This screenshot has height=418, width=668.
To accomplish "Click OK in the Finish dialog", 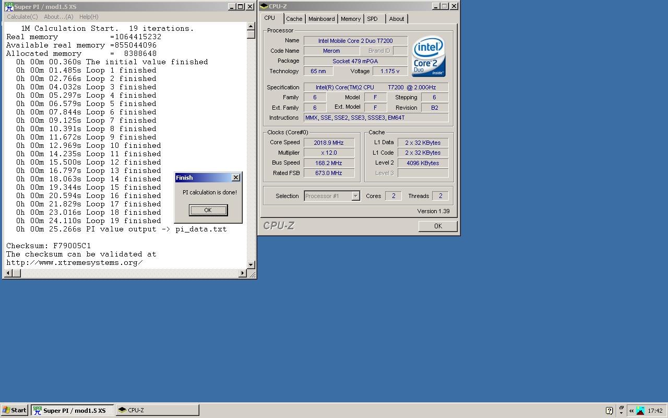I will pyautogui.click(x=208, y=210).
